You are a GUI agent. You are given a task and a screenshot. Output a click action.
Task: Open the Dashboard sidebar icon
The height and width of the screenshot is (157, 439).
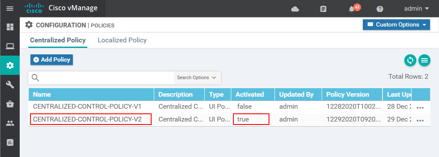(10, 27)
